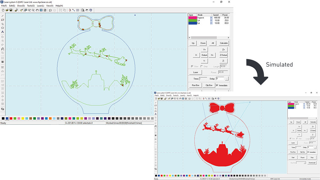Open the Tools(O) menu
Image resolution: width=320 pixels, height=180 pixels.
[x=31, y=6]
